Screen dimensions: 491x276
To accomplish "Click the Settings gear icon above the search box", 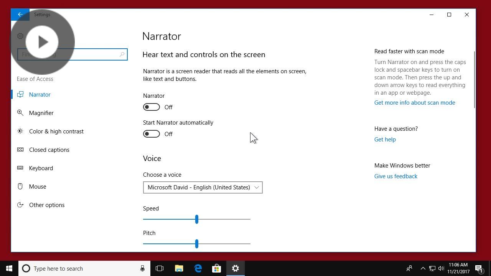I will (20, 36).
